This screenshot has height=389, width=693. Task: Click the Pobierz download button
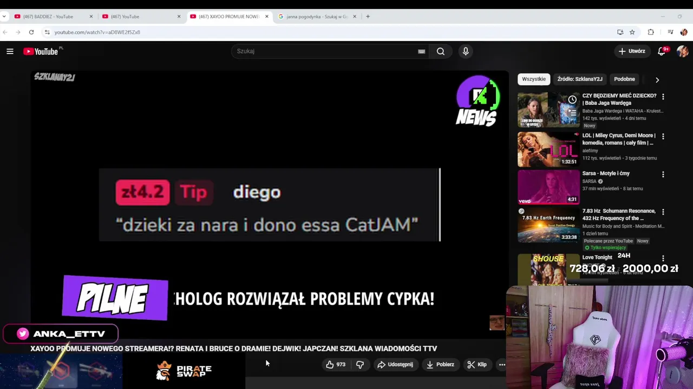(440, 365)
